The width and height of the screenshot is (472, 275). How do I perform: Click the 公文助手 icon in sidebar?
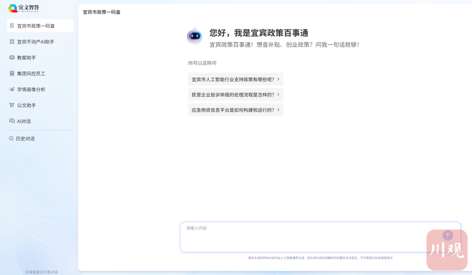12,105
